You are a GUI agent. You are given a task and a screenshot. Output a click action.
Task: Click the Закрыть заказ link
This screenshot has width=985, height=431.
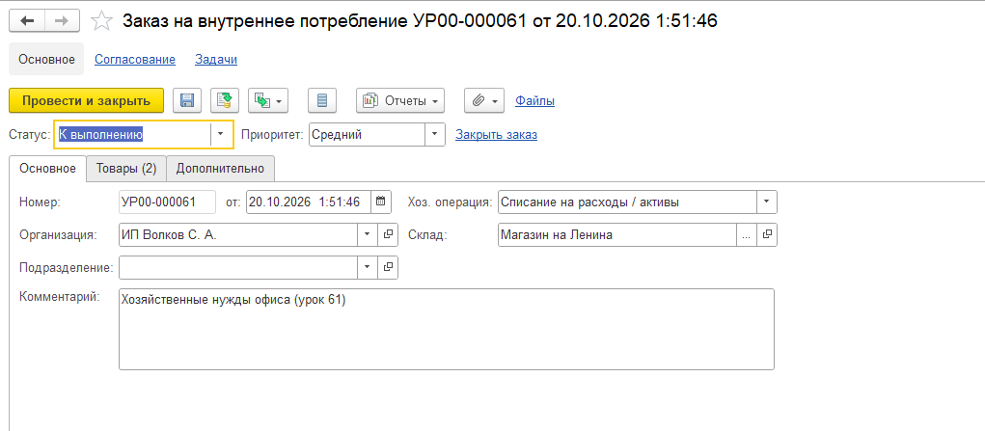pos(496,134)
